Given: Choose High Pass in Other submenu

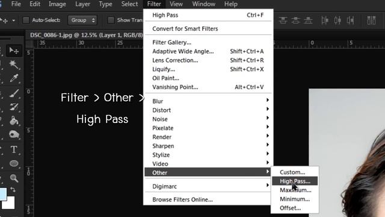Looking at the screenshot, I should click(x=295, y=181).
